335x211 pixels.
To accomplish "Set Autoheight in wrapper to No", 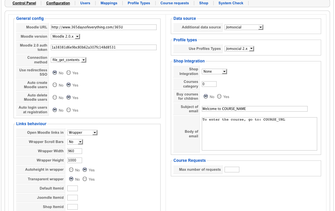I will click(x=71, y=170).
